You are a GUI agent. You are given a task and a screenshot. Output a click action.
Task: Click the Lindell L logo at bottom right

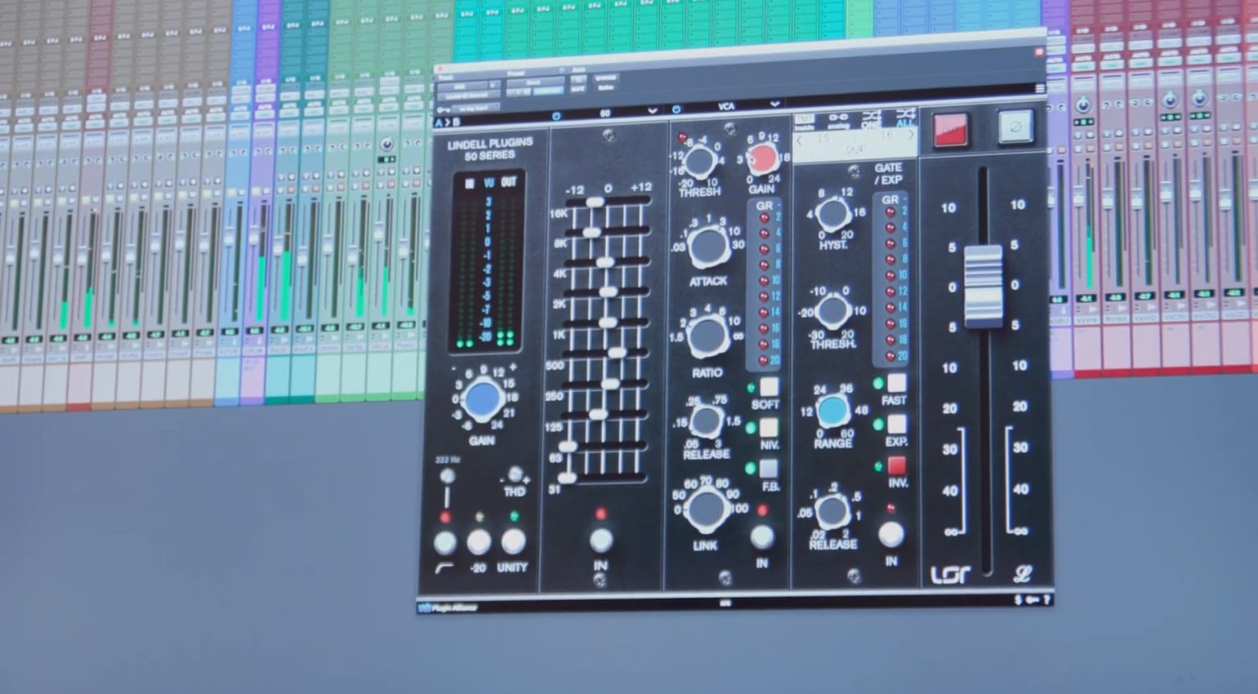click(1023, 574)
